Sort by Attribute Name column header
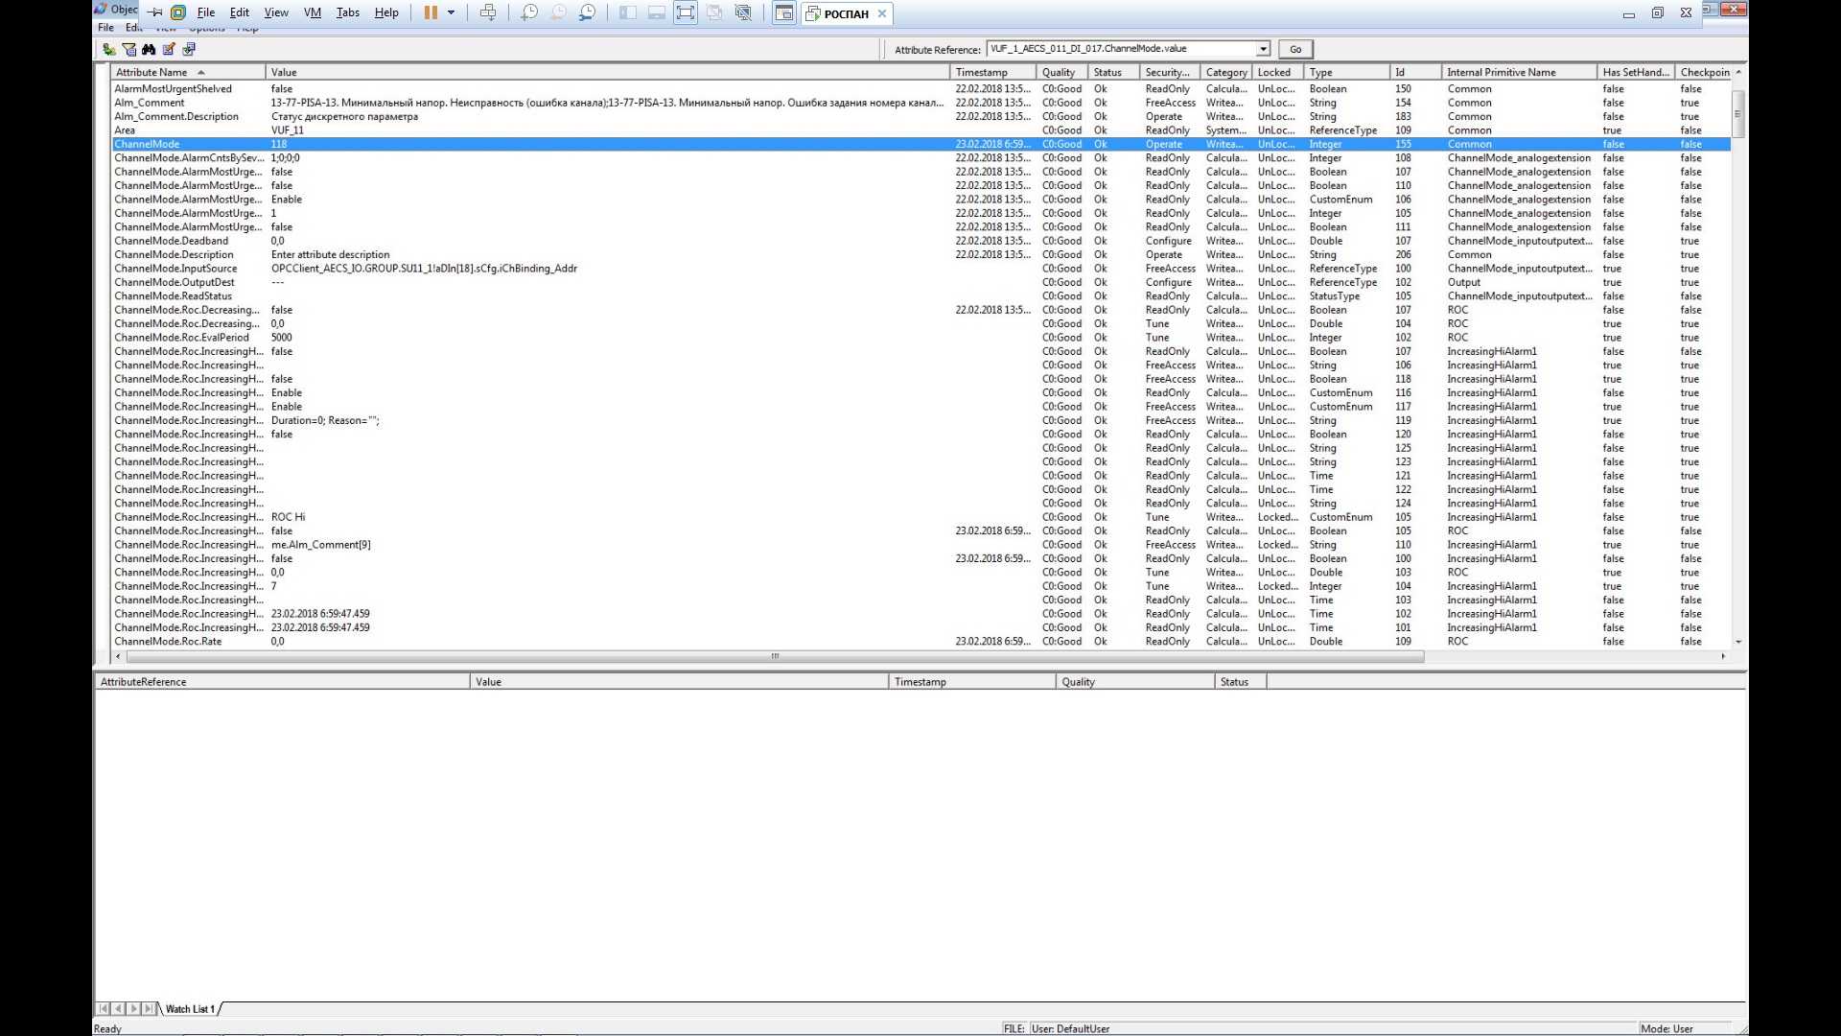 click(x=153, y=72)
